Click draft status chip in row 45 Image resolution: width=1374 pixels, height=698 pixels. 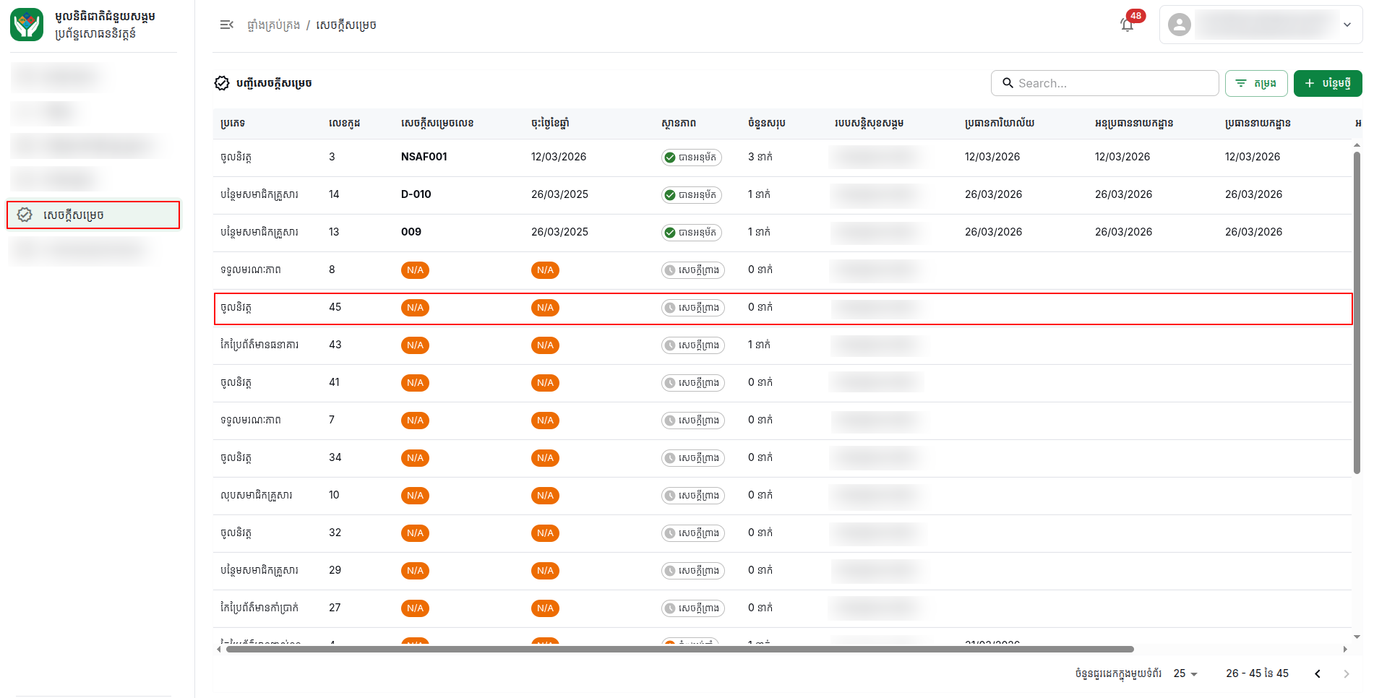tap(692, 308)
